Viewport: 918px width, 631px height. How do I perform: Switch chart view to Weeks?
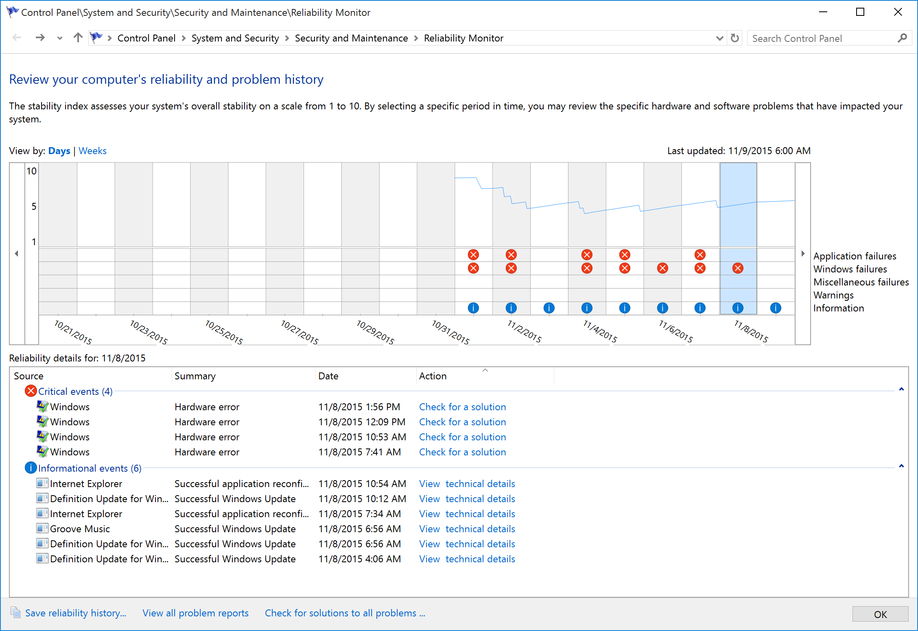click(x=92, y=151)
